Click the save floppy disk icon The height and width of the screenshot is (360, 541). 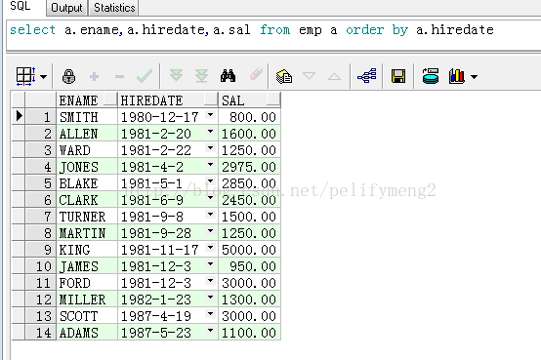[x=398, y=76]
